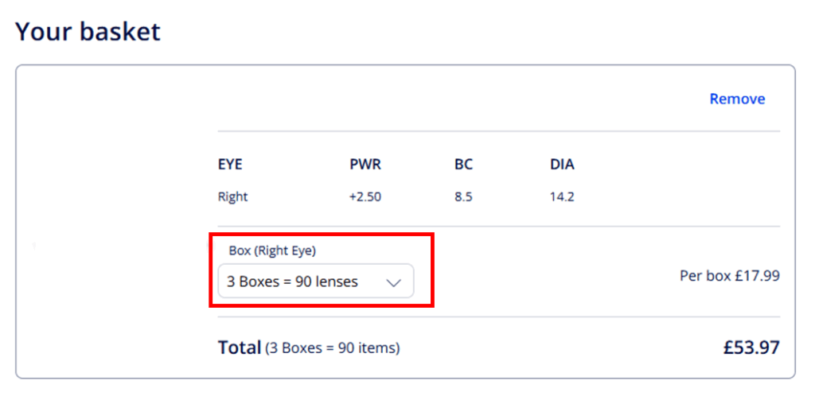Click the 'Per box £17.99' price text
Screen dimensions: 815x400
(x=730, y=276)
